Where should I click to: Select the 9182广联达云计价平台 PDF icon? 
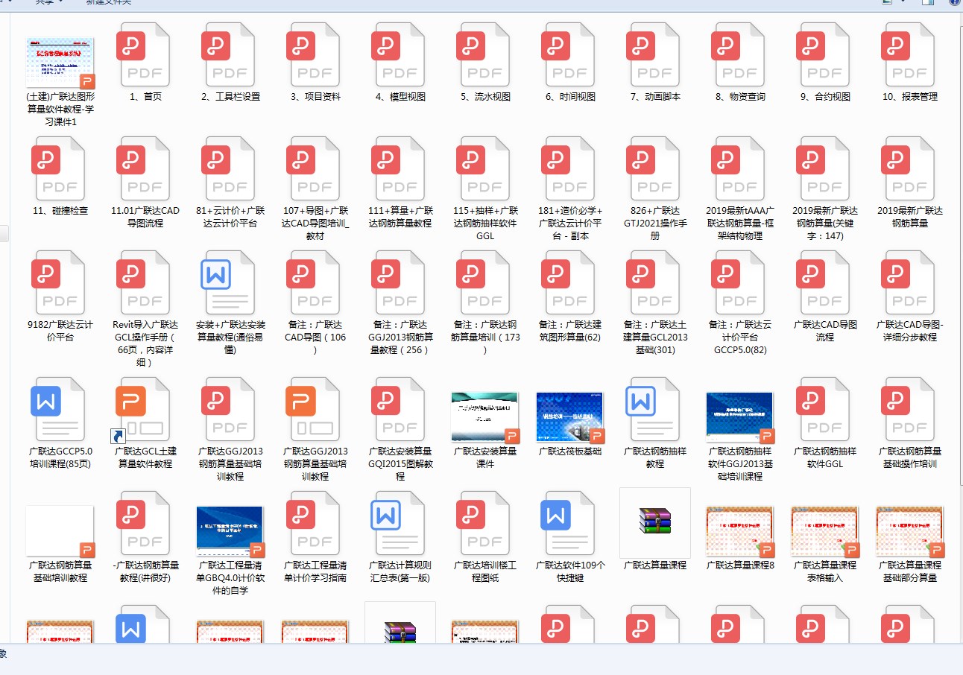(x=57, y=283)
